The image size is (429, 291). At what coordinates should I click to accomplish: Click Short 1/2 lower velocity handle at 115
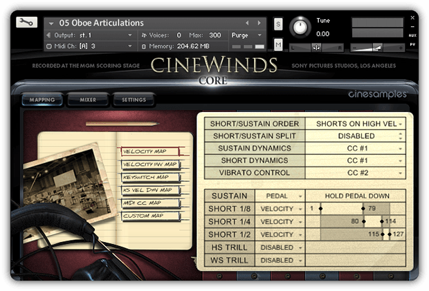383,234
